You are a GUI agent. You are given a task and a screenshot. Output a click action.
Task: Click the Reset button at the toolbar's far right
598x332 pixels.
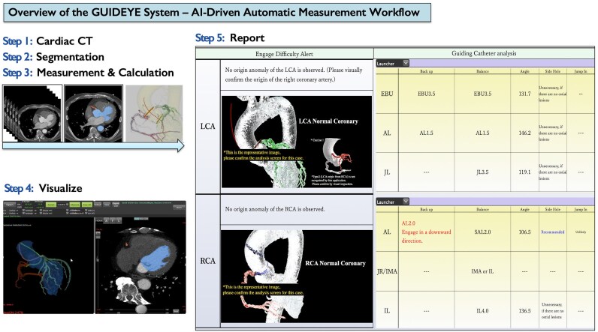pos(179,208)
